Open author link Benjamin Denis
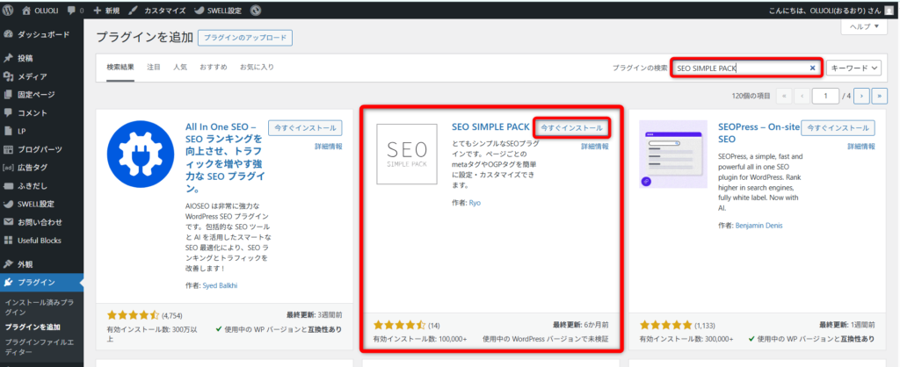This screenshot has width=900, height=367. [x=758, y=226]
